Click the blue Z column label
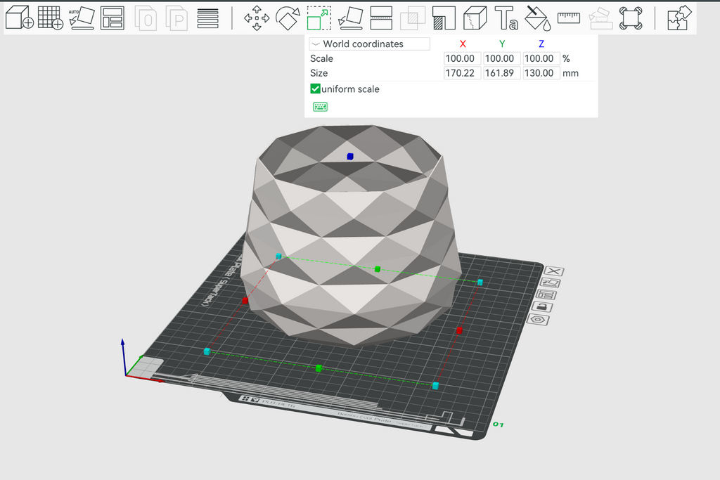 tap(541, 44)
